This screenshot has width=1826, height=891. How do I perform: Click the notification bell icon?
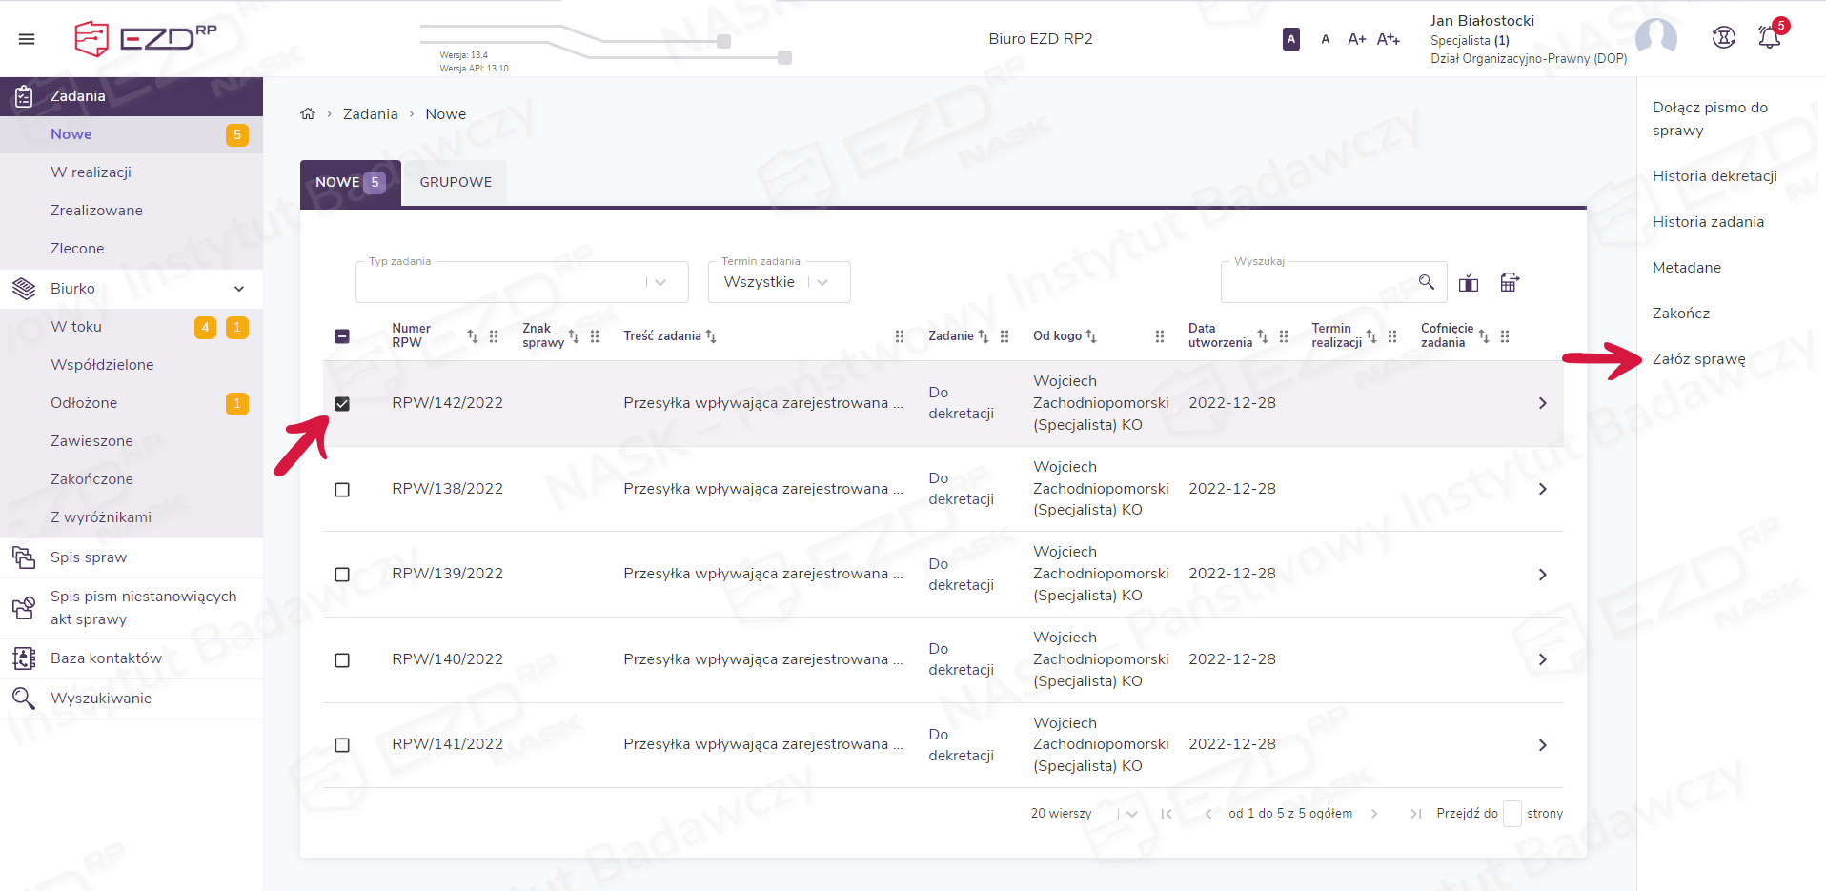[1769, 38]
